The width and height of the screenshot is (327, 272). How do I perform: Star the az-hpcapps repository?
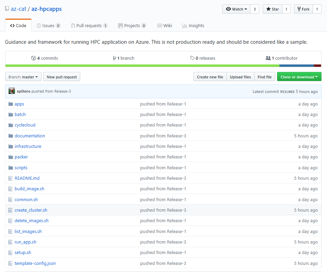pos(273,9)
